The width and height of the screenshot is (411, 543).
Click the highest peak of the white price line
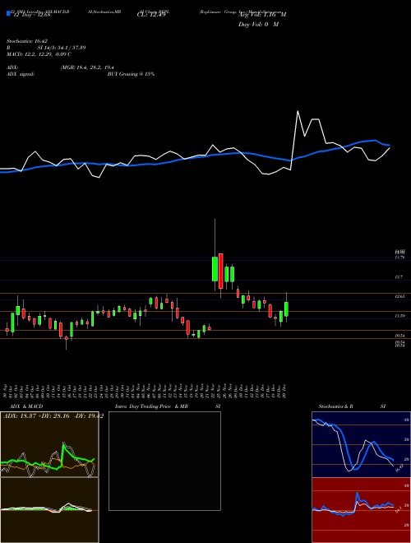coord(298,112)
